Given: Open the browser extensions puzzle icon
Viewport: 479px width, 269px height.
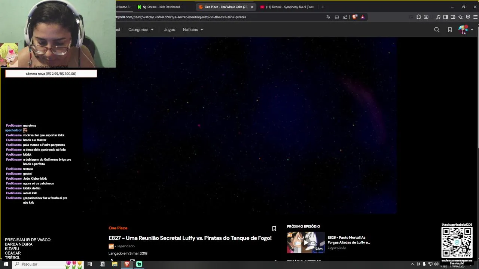Looking at the screenshot, I should pos(418,17).
